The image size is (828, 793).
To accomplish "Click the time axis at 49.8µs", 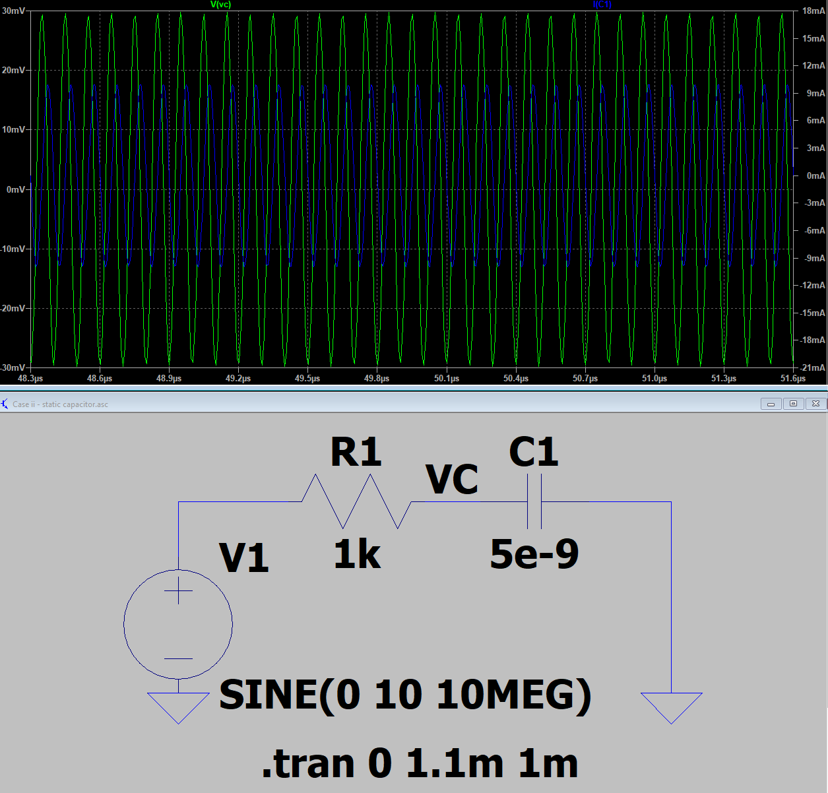I will pyautogui.click(x=377, y=379).
